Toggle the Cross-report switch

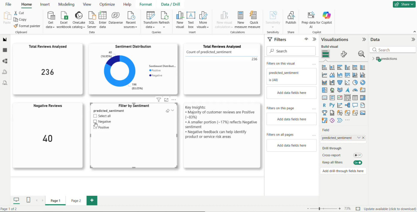[x=358, y=155]
